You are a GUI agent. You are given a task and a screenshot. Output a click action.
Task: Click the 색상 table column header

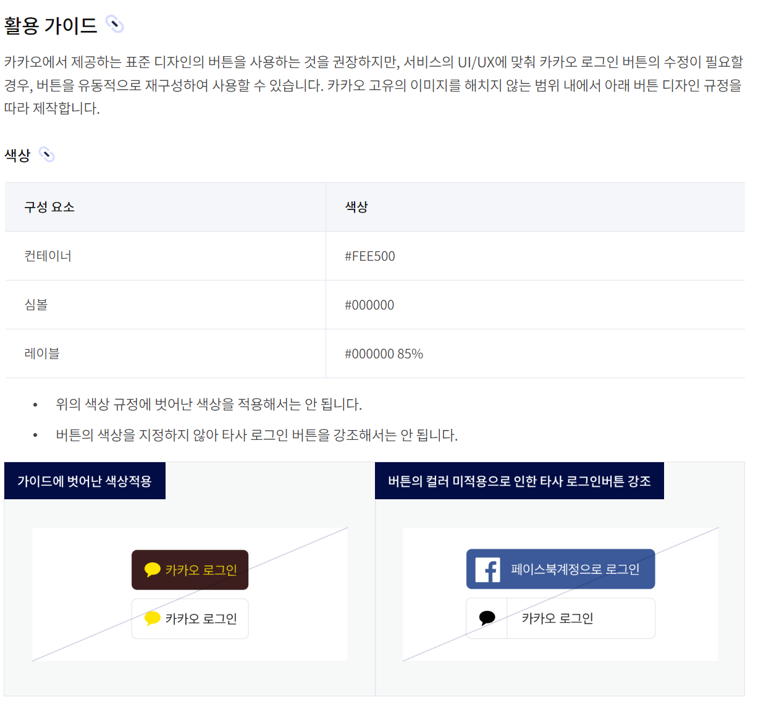click(x=535, y=207)
